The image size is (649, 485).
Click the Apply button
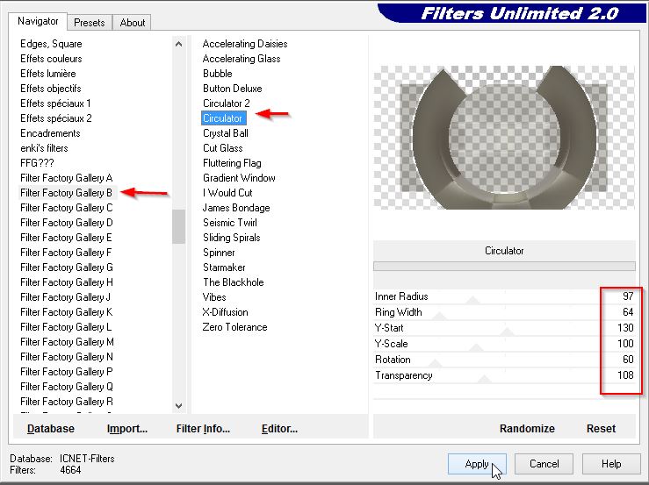(477, 464)
